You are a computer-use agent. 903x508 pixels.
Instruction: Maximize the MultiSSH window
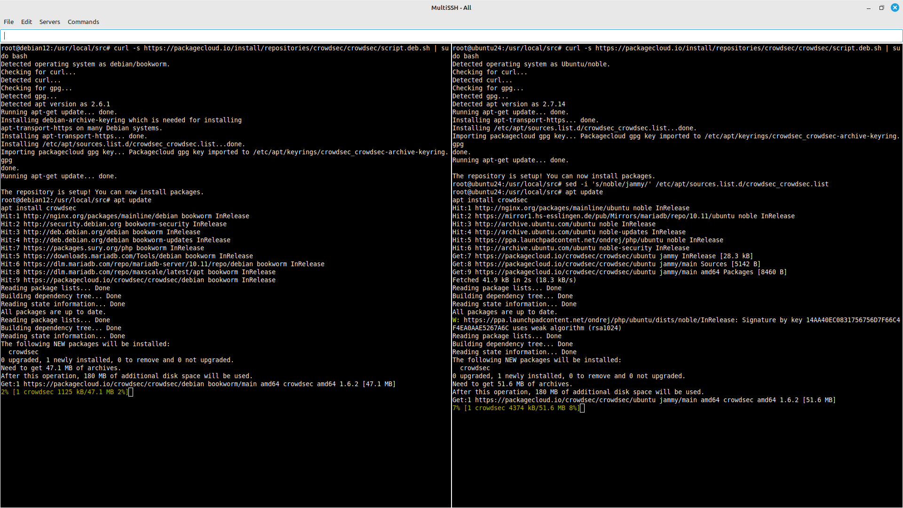pyautogui.click(x=881, y=8)
